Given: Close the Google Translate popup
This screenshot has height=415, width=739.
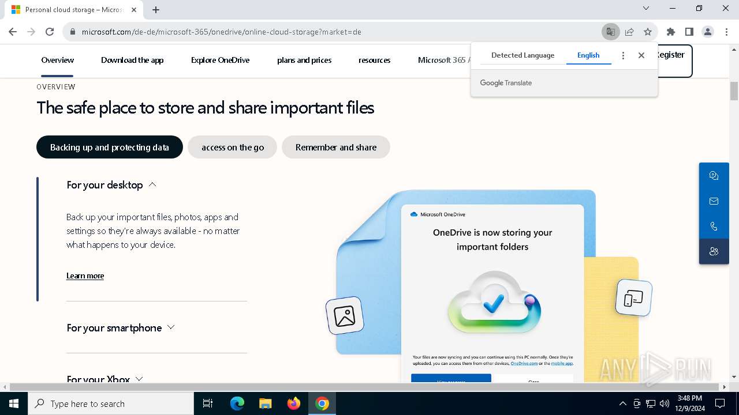Looking at the screenshot, I should pos(641,55).
